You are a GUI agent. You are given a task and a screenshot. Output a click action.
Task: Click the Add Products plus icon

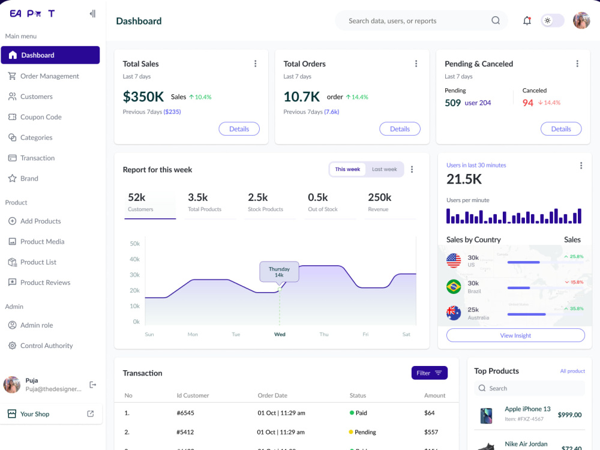[x=12, y=221]
